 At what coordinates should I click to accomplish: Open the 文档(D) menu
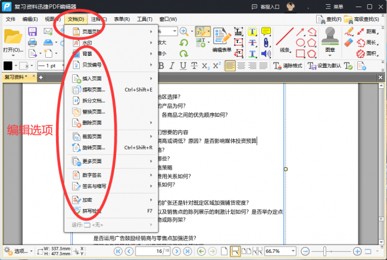pos(76,19)
